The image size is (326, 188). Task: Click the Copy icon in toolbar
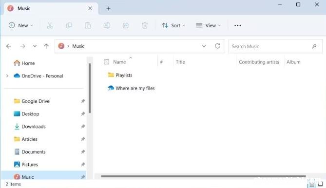point(69,25)
